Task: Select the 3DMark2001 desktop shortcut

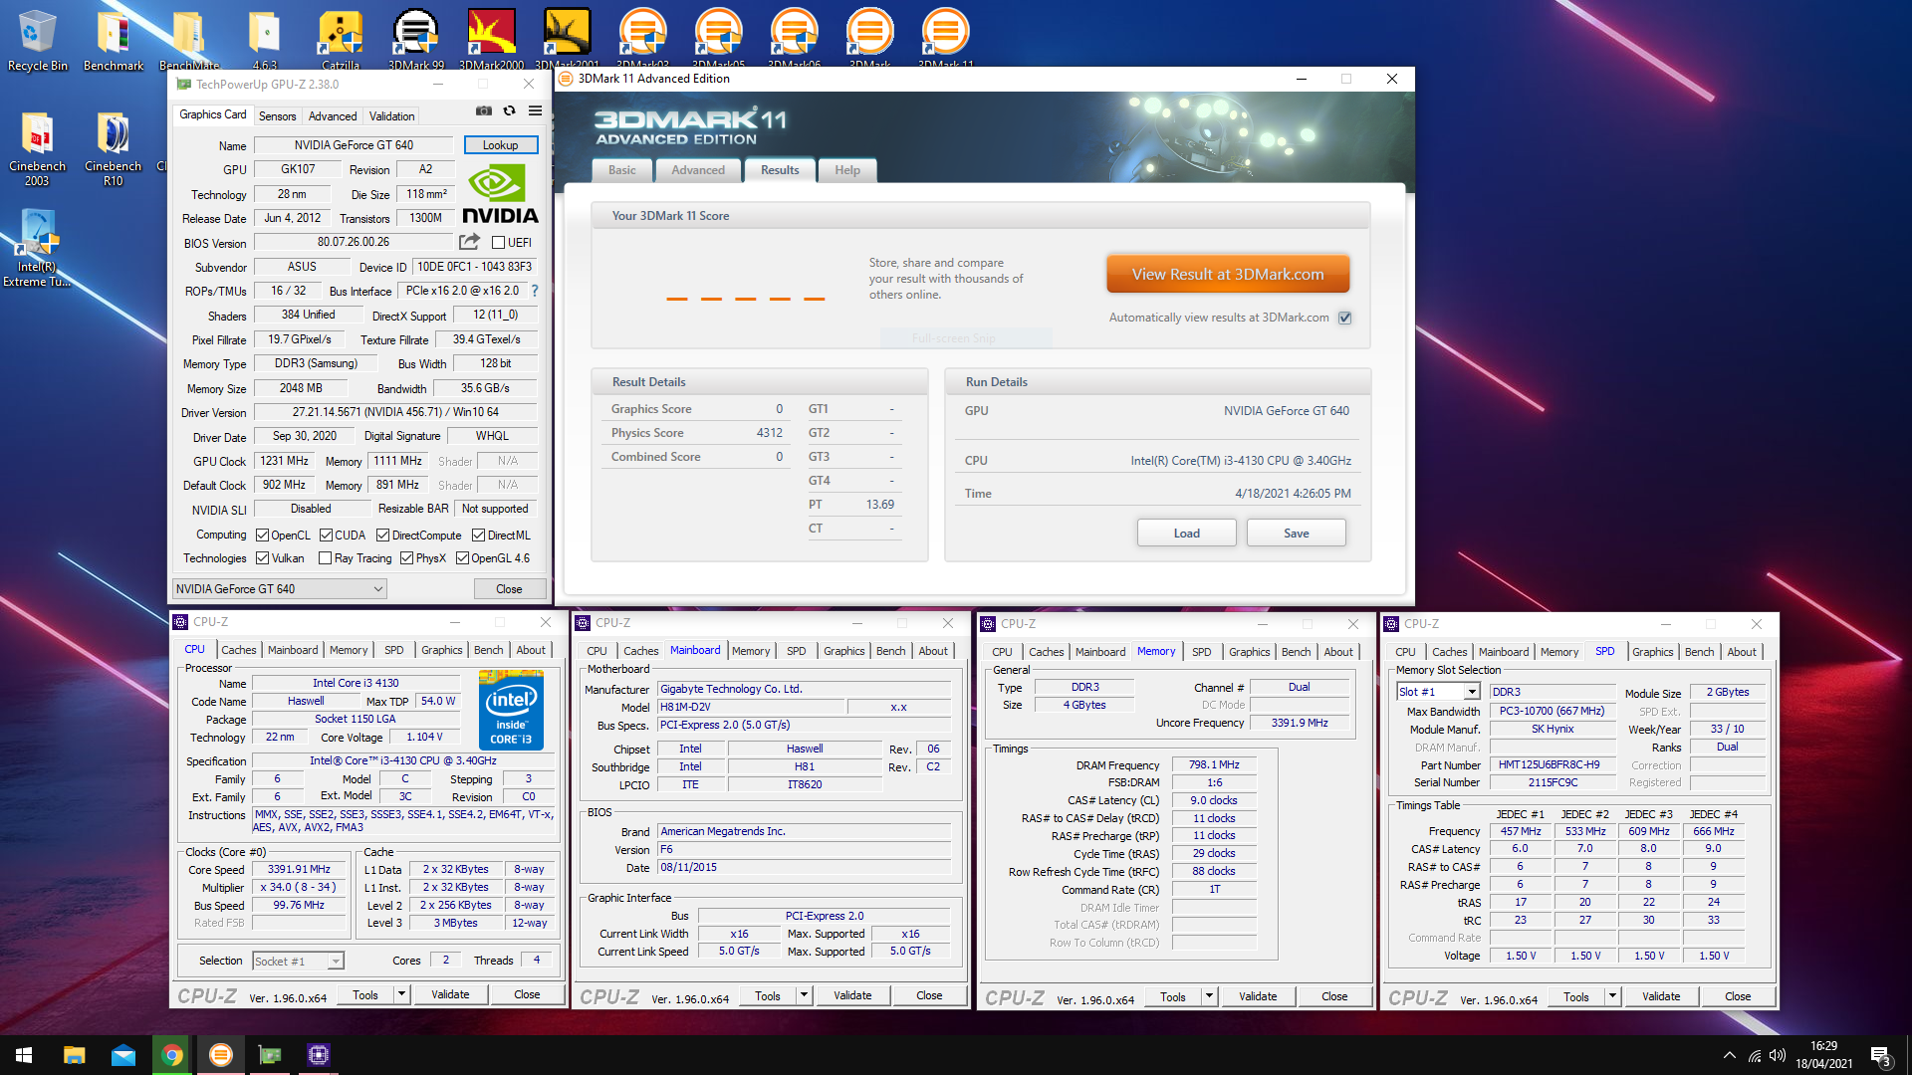Action: [568, 40]
